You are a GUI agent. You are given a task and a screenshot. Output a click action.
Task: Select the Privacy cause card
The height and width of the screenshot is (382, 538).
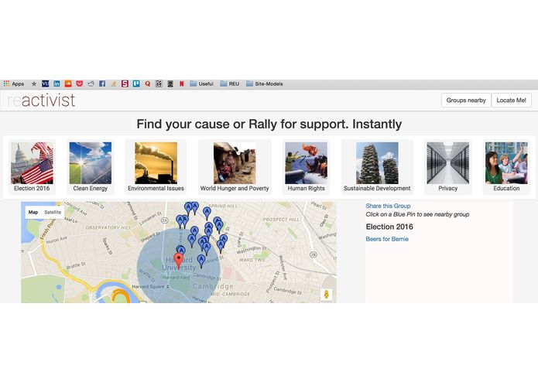tap(447, 167)
